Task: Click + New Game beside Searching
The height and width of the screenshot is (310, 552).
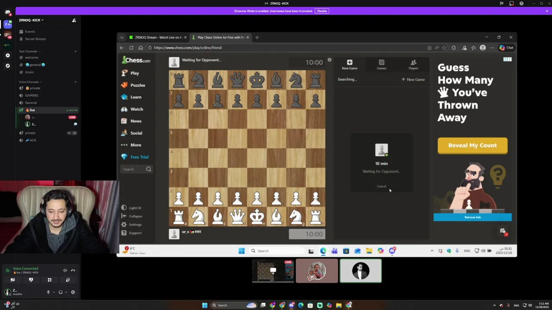Action: tap(413, 79)
